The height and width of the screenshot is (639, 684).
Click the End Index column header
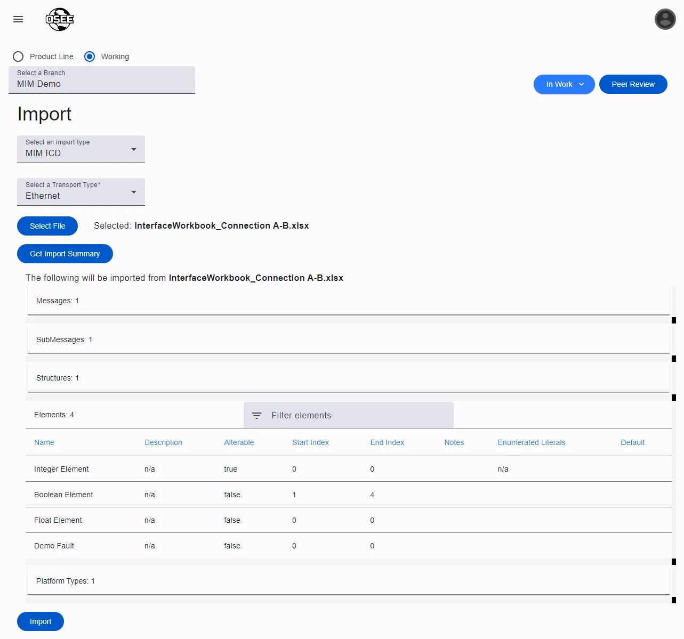(387, 442)
